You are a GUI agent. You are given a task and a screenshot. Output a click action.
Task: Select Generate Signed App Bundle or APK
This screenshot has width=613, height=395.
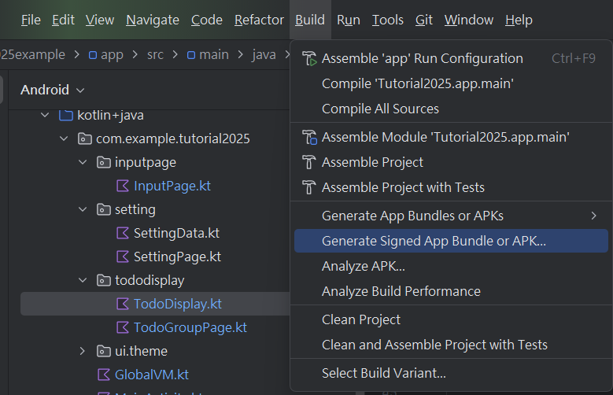(434, 241)
